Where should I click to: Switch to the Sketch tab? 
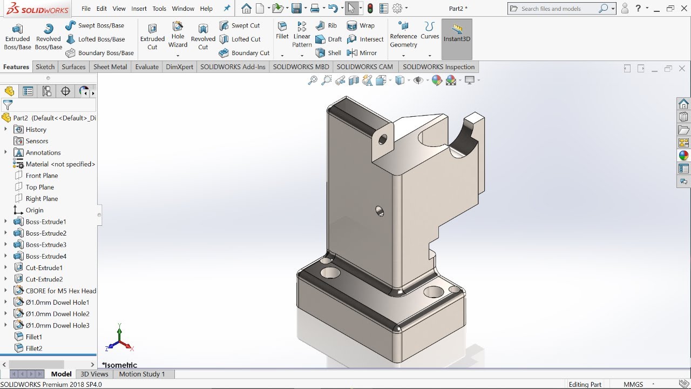point(45,67)
